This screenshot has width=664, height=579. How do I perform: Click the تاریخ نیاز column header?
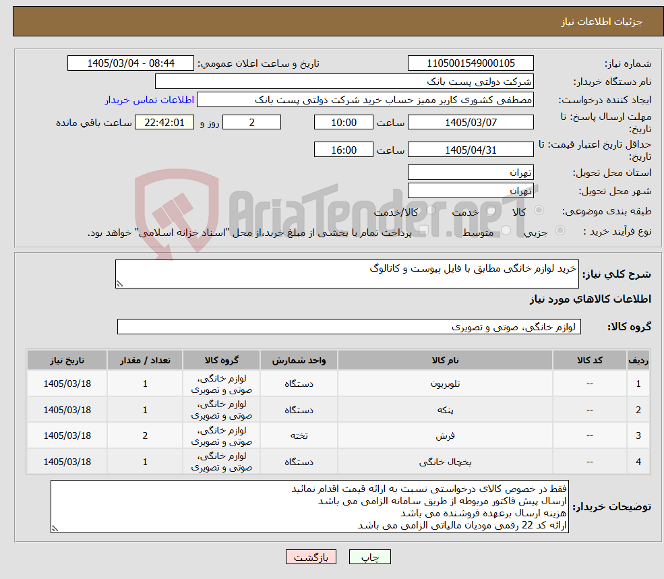67,361
